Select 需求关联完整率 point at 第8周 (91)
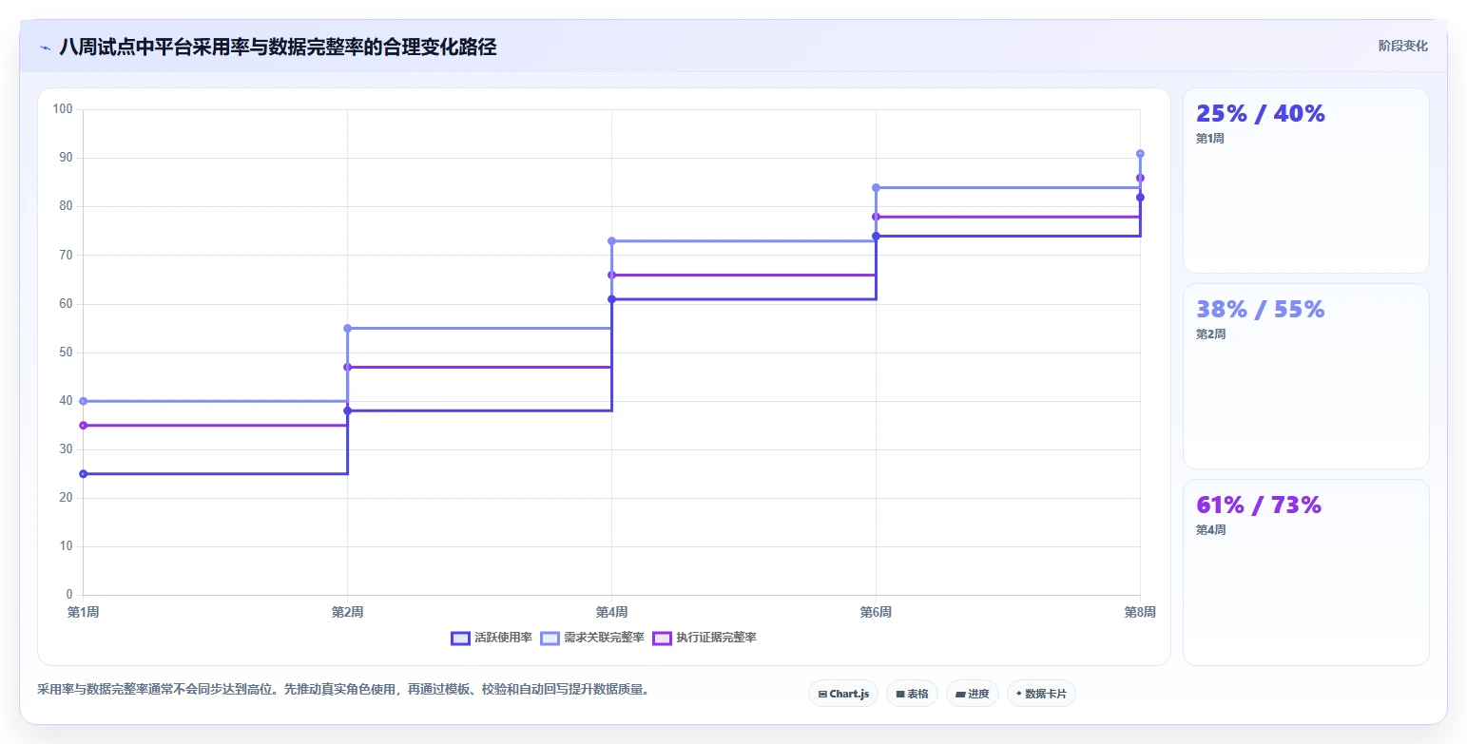1467x744 pixels. click(1140, 153)
